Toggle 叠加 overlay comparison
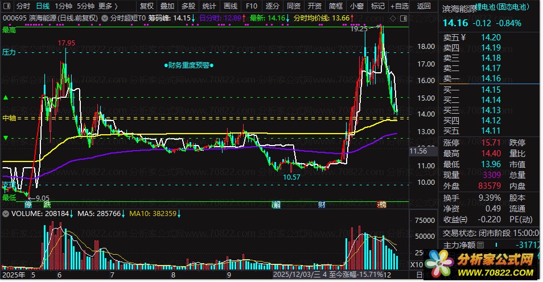Image resolution: width=543 pixels, height=282 pixels. click(x=167, y=6)
